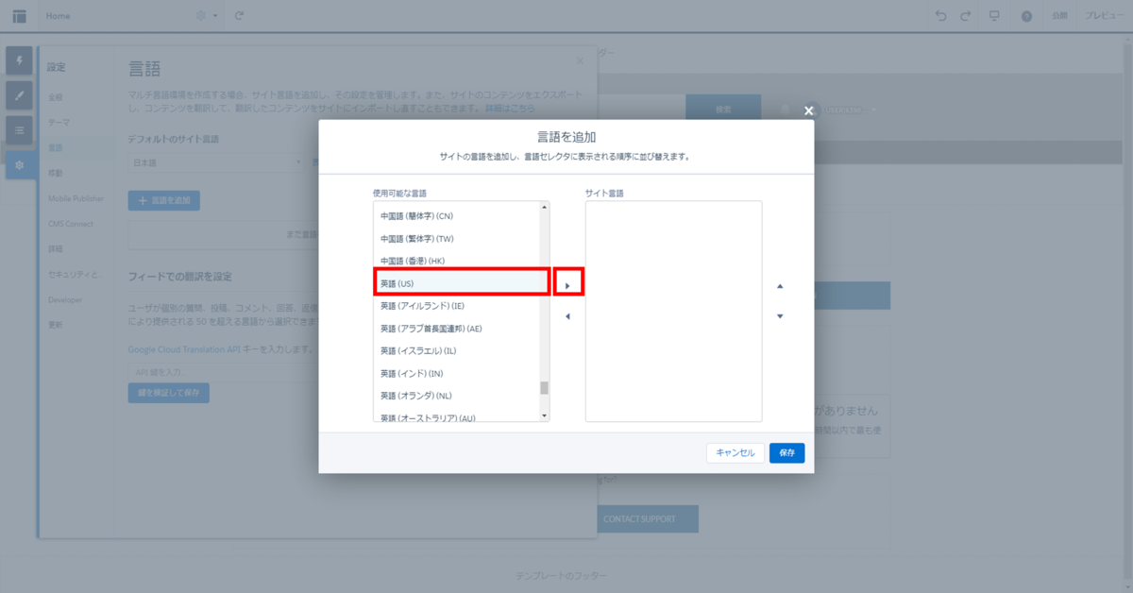Click language list scrollbar down arrow

click(544, 415)
